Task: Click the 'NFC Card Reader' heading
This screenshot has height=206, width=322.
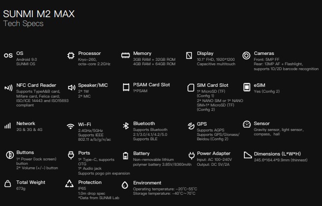Action: coord(36,85)
